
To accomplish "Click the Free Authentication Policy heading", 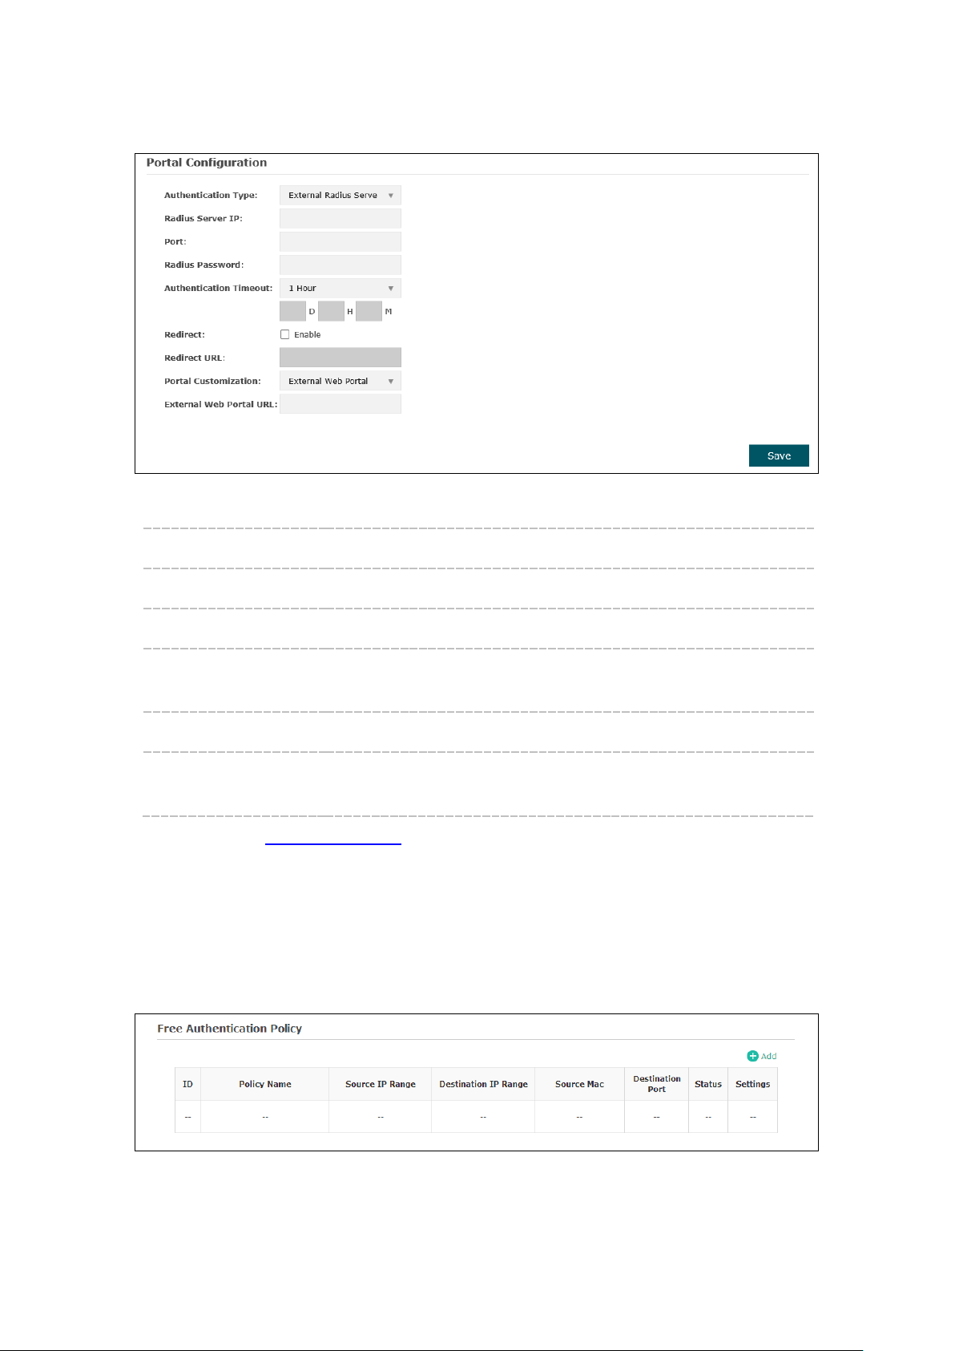I will tap(229, 1029).
